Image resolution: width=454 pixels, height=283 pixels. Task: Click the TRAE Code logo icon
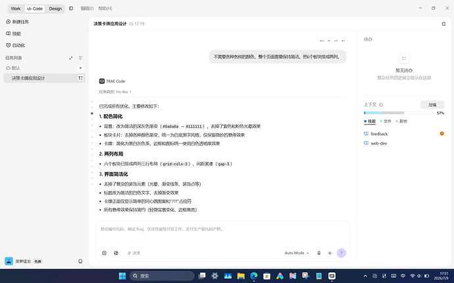pyautogui.click(x=101, y=81)
